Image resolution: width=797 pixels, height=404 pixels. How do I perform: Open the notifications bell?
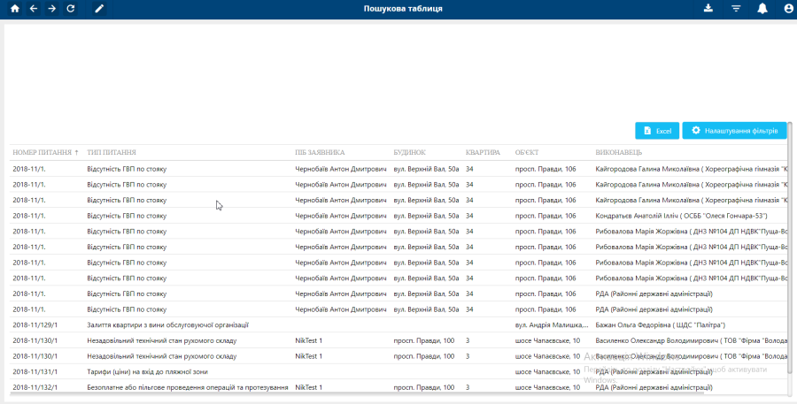pos(762,9)
